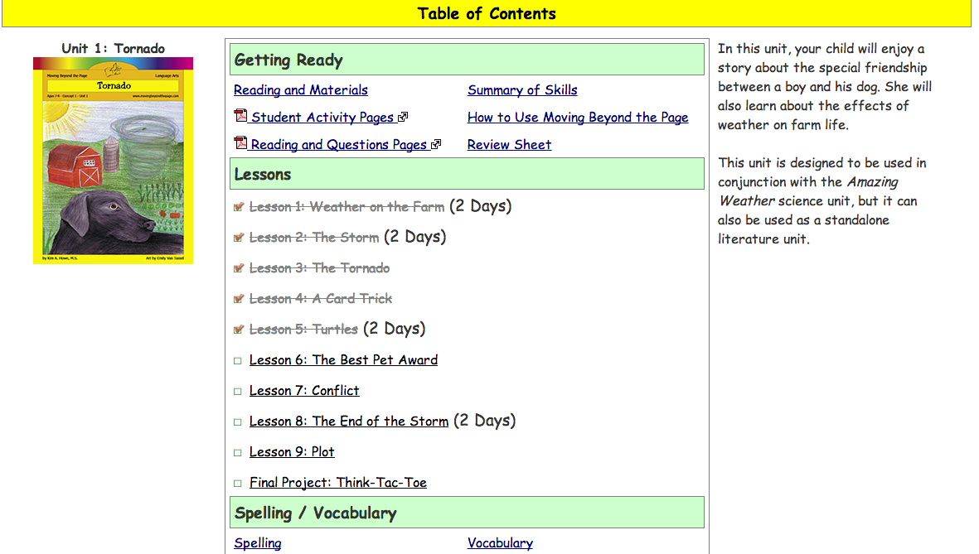Open the Lesson 2: The Storm link

[313, 238]
